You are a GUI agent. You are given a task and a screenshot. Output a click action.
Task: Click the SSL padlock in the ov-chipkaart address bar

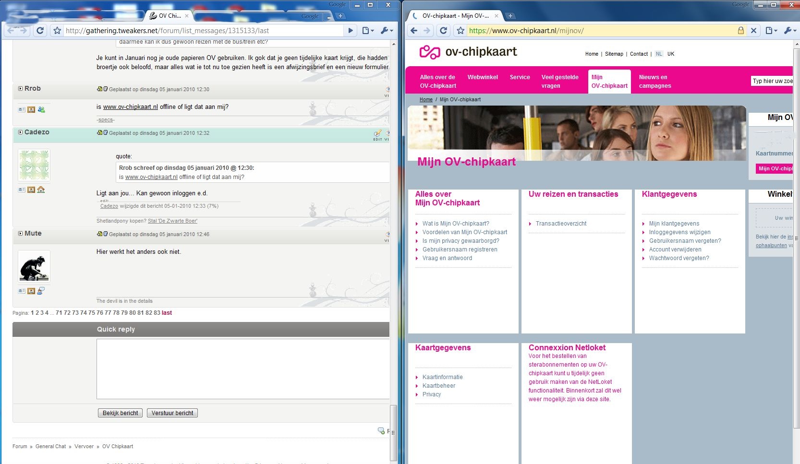point(741,31)
